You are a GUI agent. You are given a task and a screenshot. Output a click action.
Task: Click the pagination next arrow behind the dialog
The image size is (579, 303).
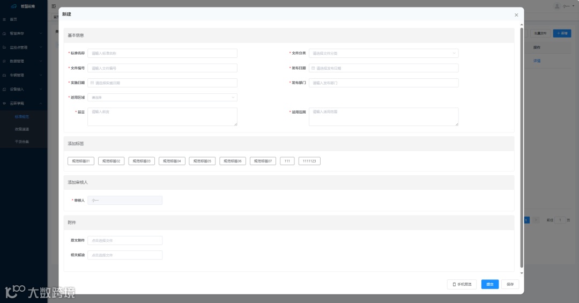coord(536,220)
